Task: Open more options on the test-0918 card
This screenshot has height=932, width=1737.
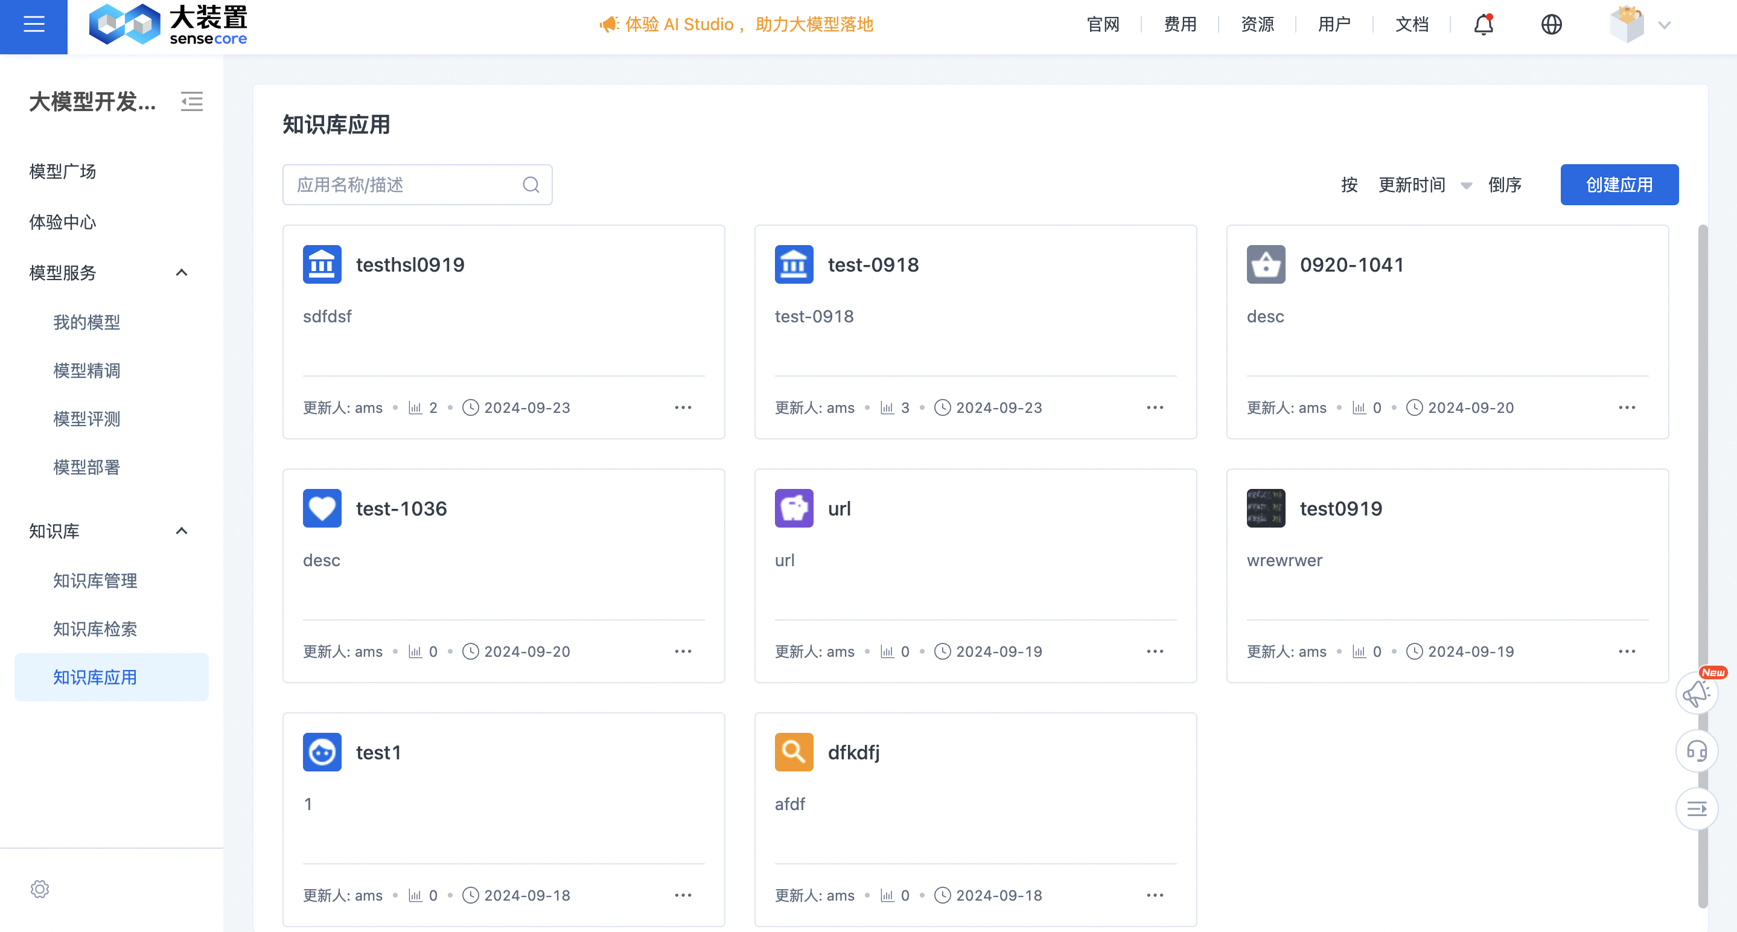Action: (x=1155, y=407)
